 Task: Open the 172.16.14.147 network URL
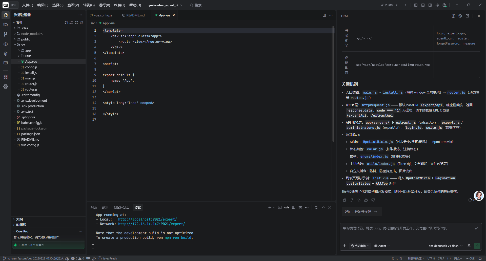152,224
